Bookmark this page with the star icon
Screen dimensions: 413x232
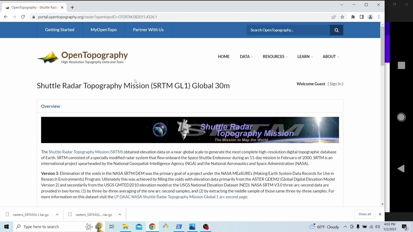pos(342,17)
